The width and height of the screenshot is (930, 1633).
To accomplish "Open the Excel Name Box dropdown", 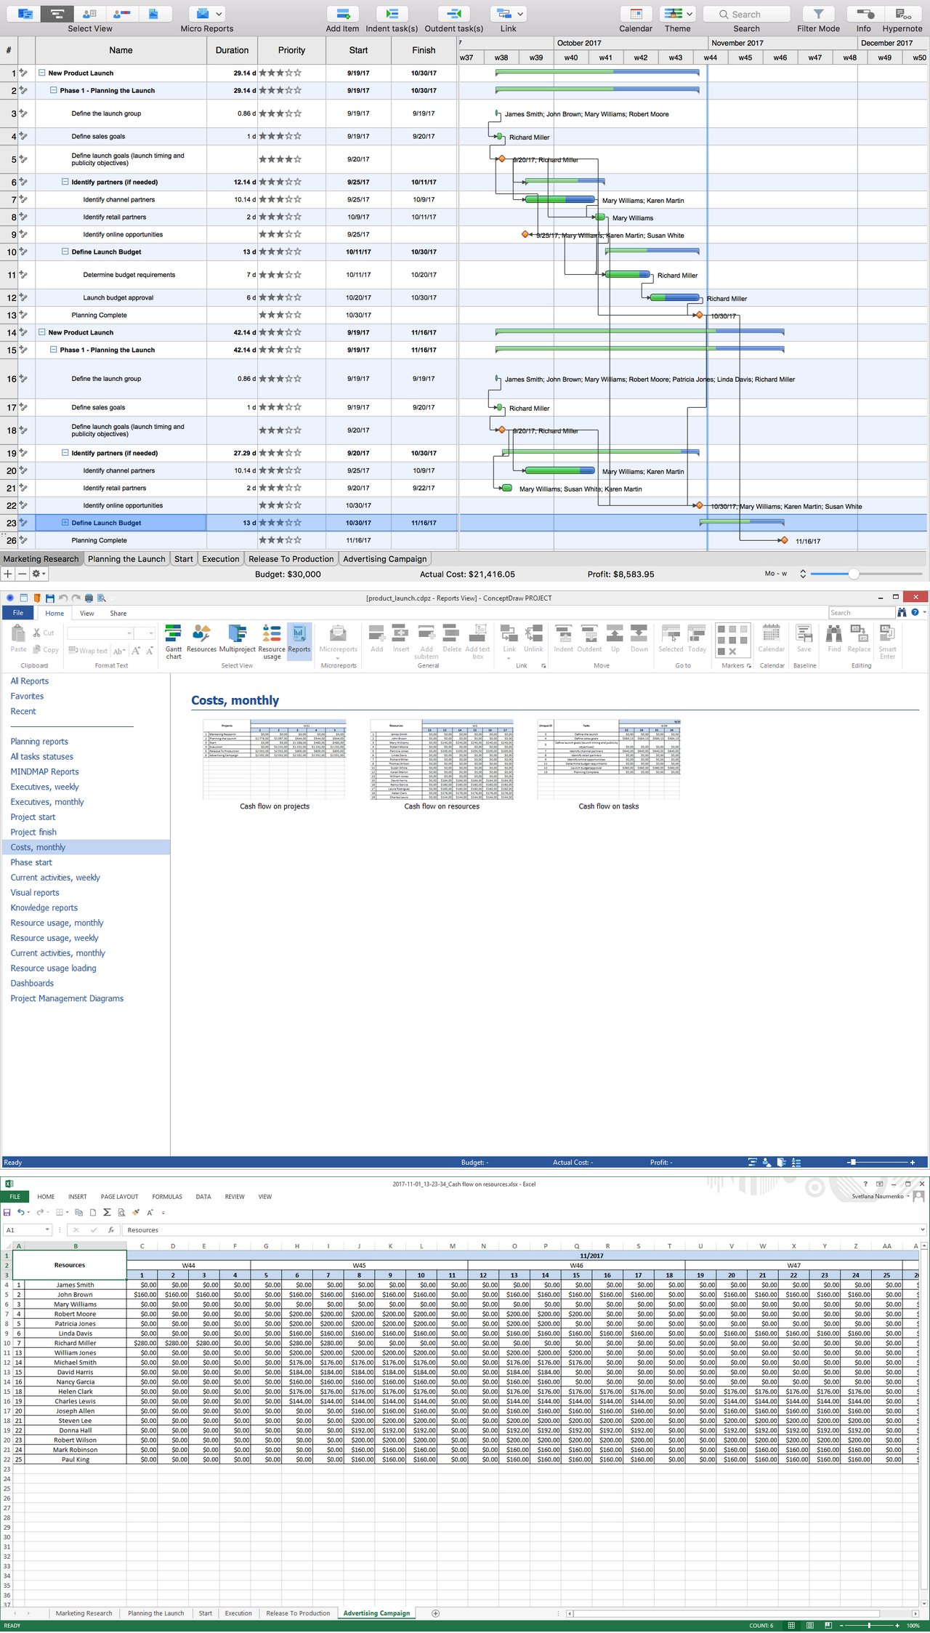I will pos(47,1230).
